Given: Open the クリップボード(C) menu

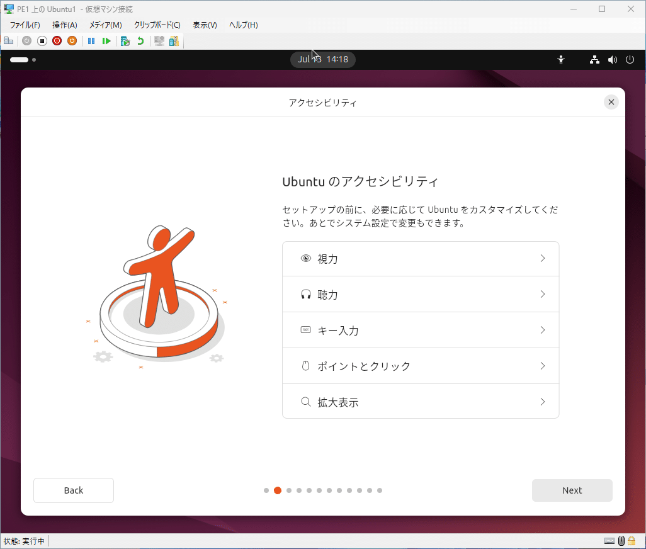Looking at the screenshot, I should (157, 25).
